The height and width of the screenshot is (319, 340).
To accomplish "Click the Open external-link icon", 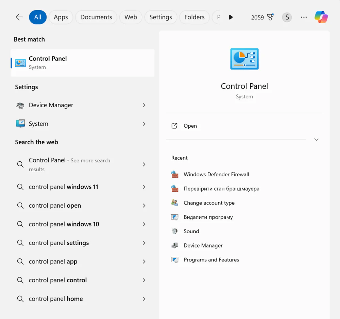I will [x=174, y=126].
